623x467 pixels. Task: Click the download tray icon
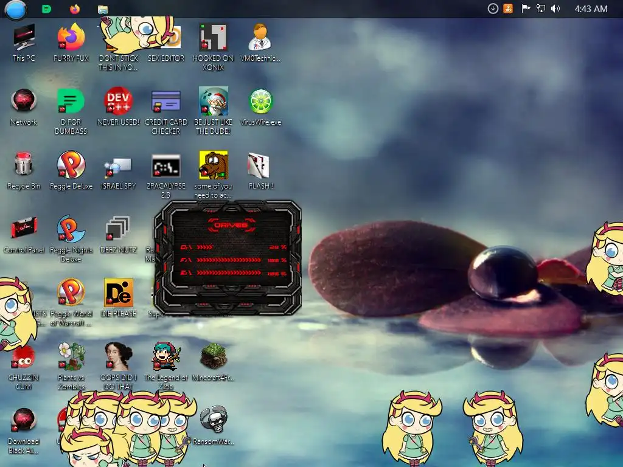[x=493, y=9]
